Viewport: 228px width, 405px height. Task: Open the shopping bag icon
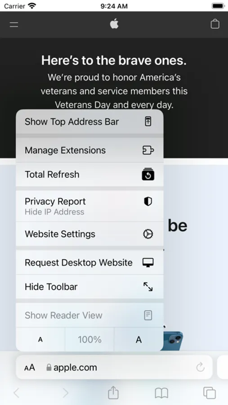pyautogui.click(x=215, y=24)
